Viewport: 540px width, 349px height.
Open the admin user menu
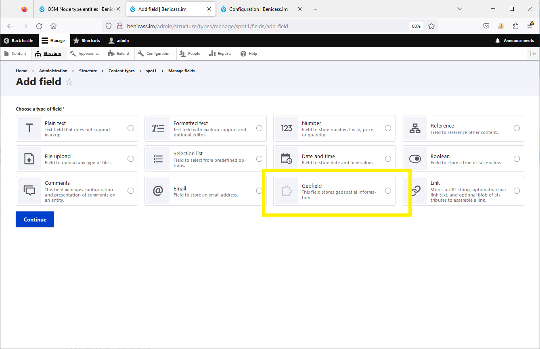[119, 41]
